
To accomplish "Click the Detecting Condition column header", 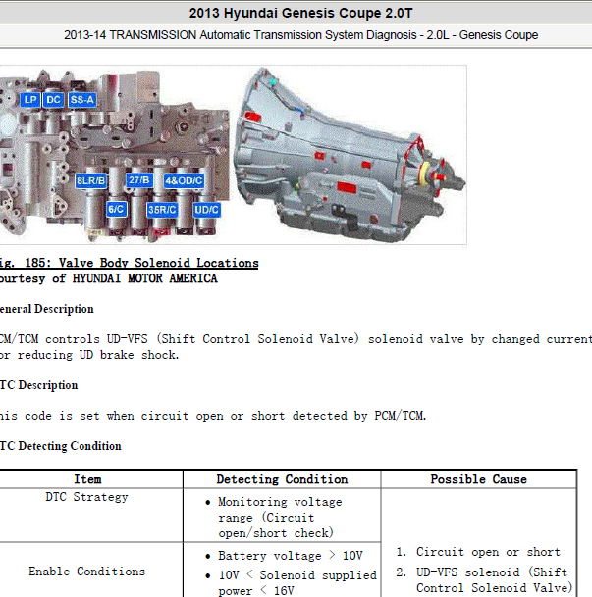I will point(282,479).
